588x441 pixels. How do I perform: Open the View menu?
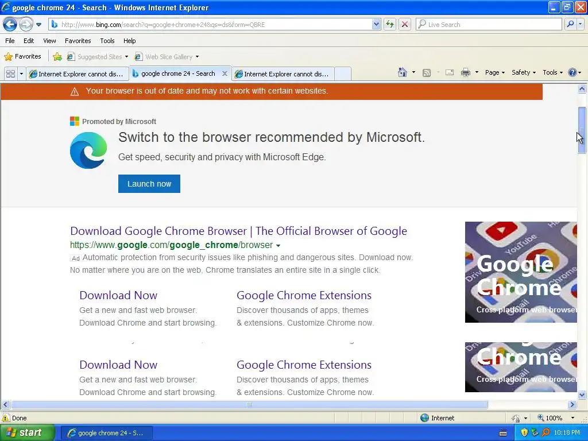49,41
